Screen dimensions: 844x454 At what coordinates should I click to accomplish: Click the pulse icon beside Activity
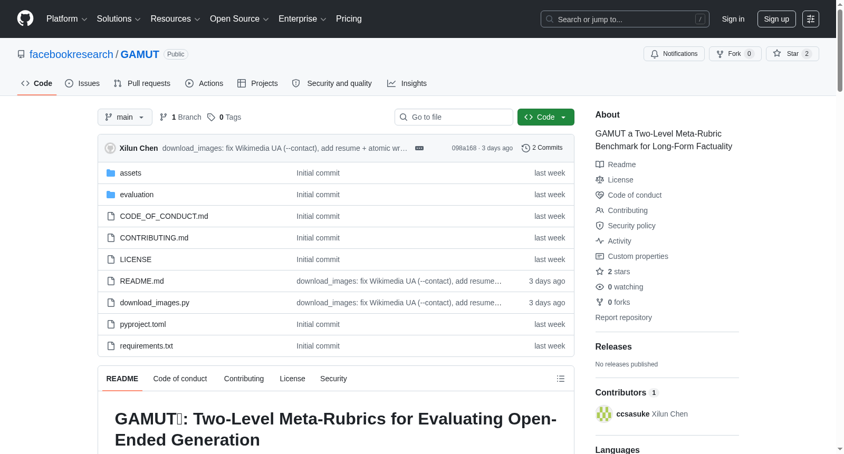tap(600, 241)
